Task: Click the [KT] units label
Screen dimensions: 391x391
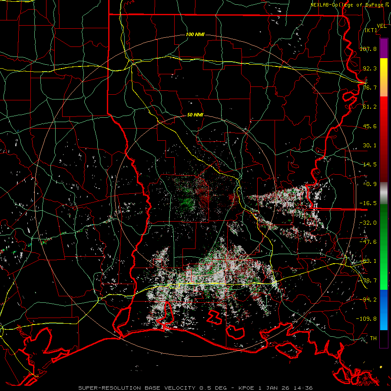Action: tap(371, 30)
